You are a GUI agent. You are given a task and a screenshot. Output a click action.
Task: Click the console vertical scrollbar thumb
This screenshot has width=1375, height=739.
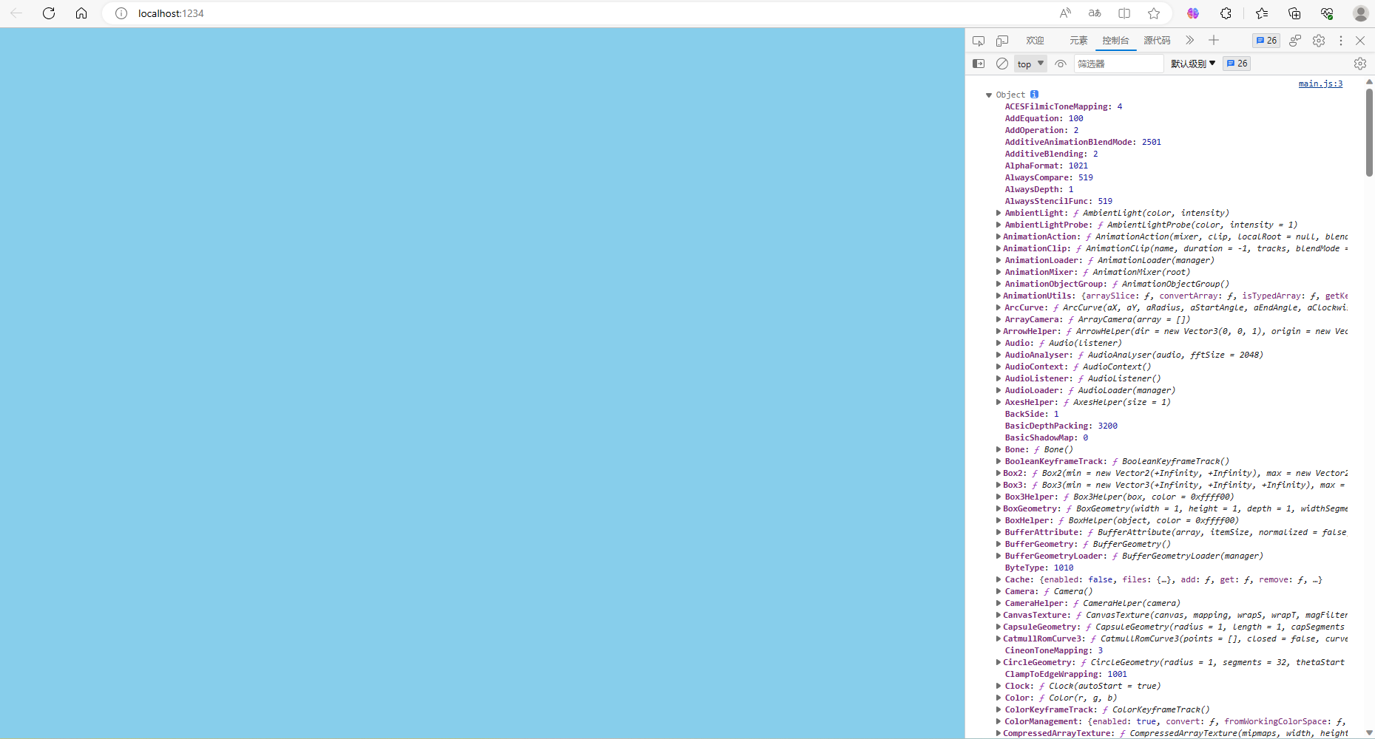1369,132
